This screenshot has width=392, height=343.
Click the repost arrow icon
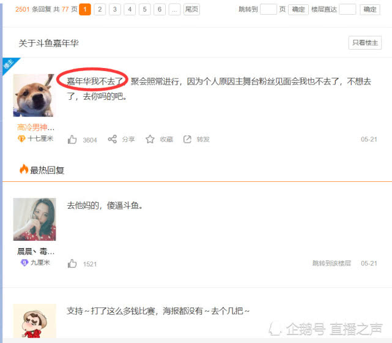tap(187, 139)
